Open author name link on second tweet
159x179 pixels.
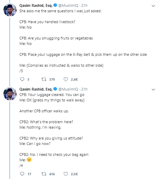[36, 89]
